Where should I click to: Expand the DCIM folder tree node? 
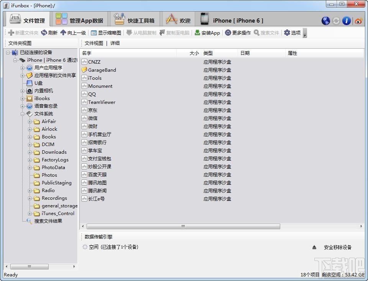coord(30,145)
